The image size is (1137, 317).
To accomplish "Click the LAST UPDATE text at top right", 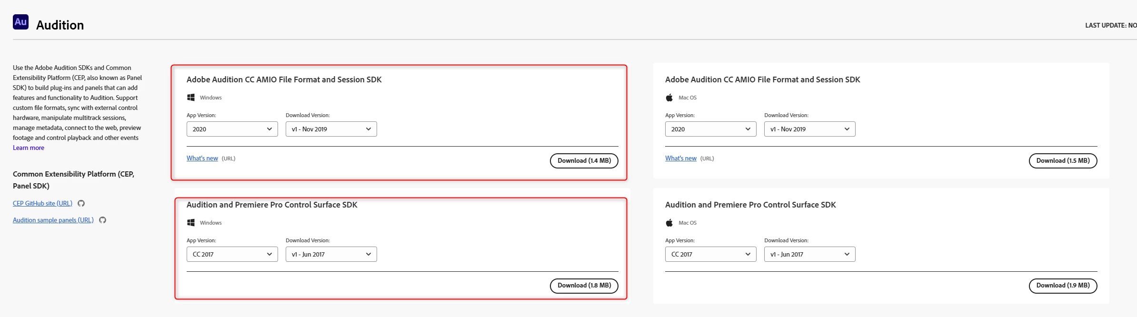I will click(x=1111, y=25).
